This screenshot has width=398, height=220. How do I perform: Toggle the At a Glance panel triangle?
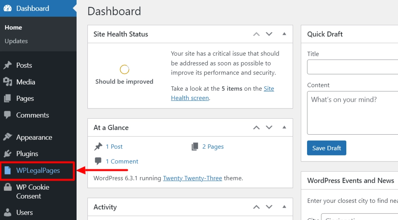click(284, 127)
